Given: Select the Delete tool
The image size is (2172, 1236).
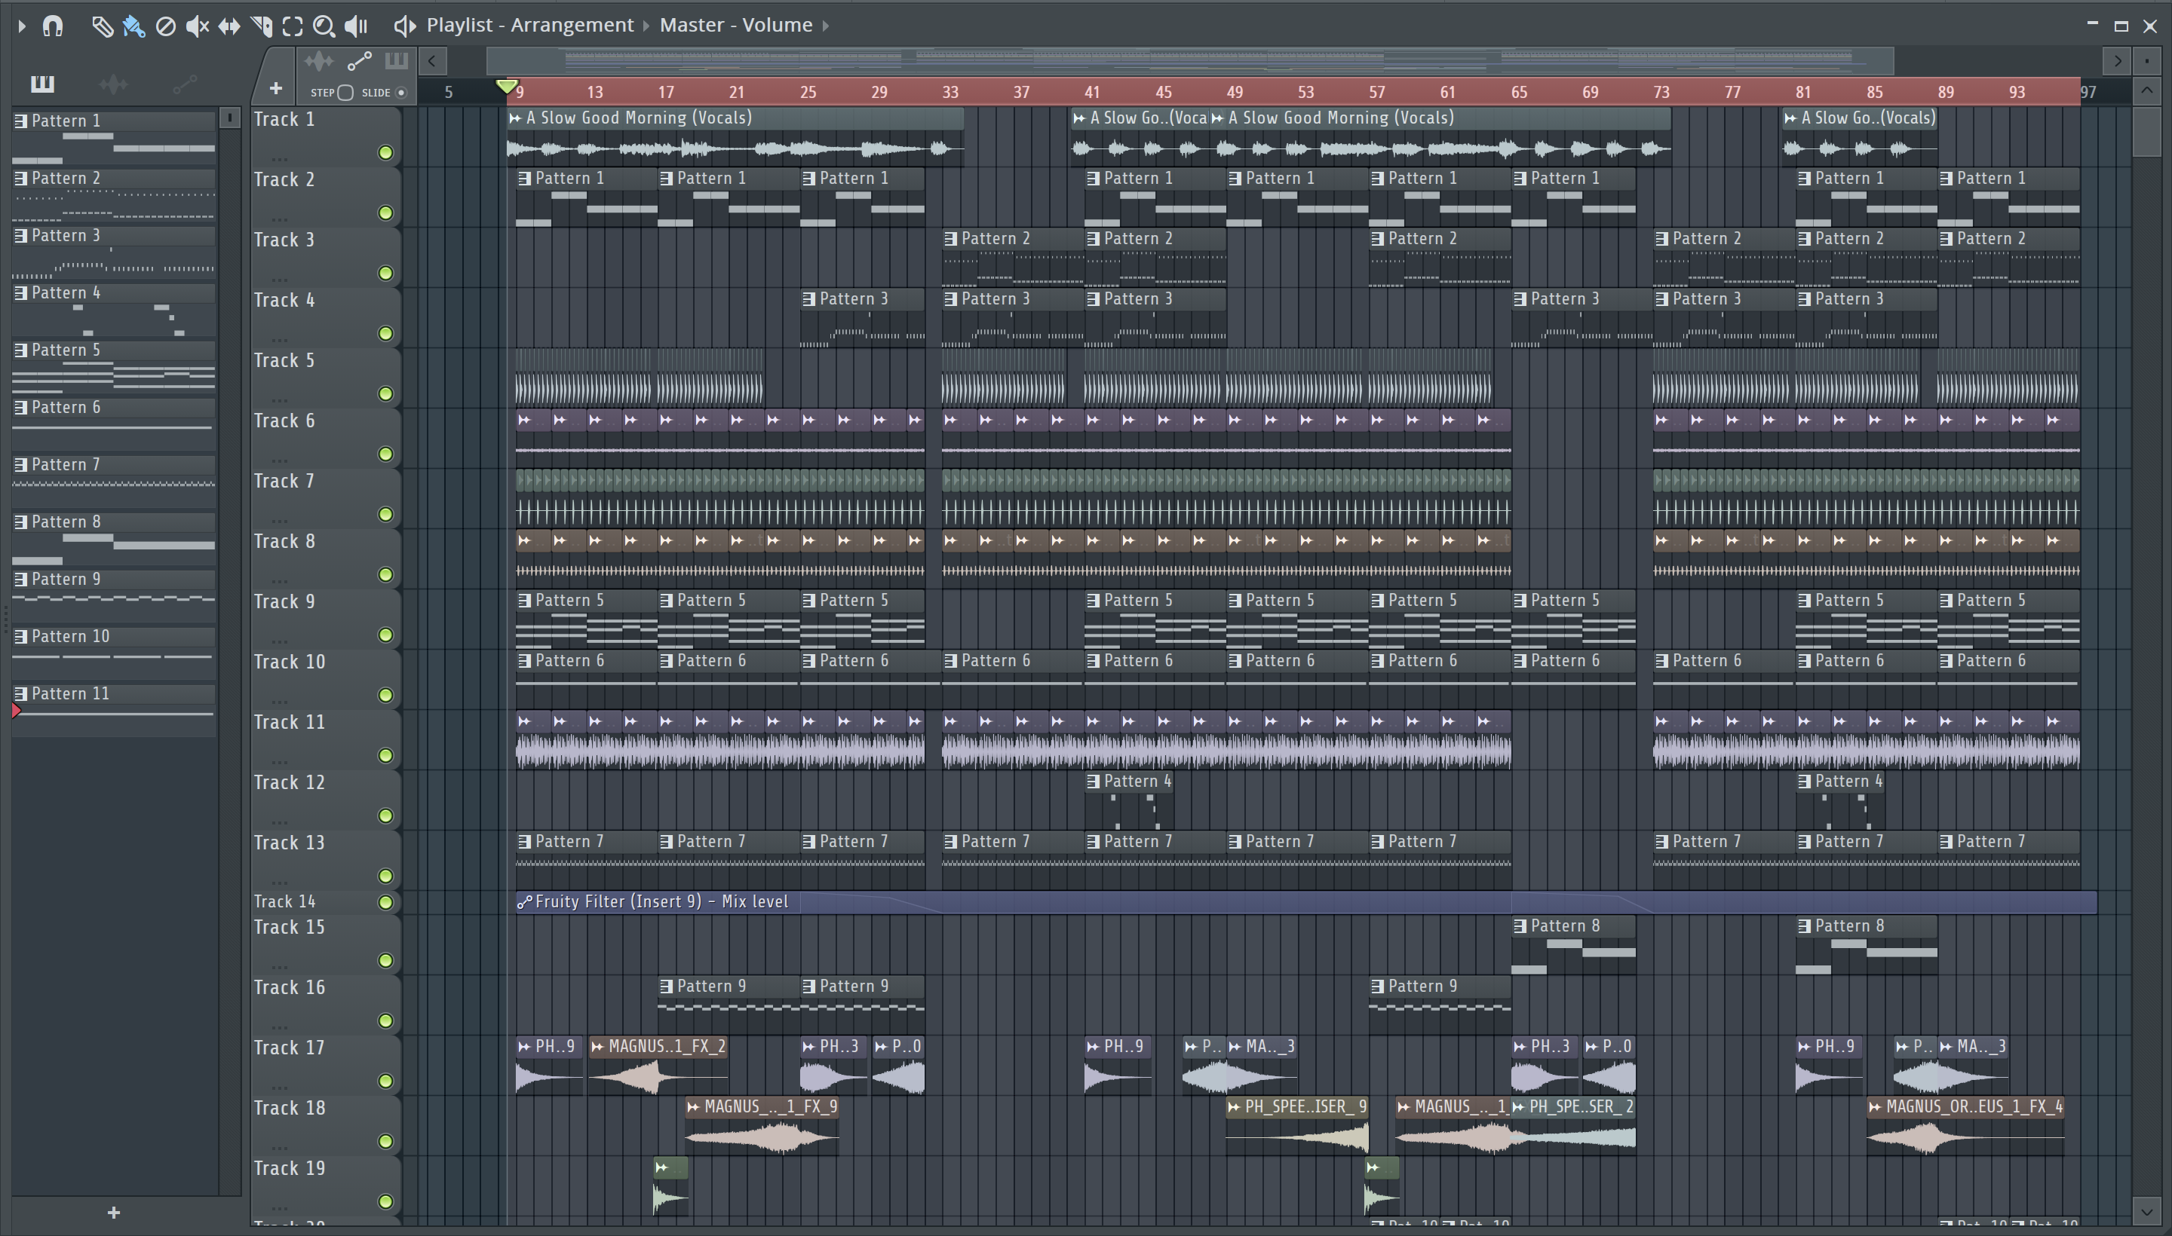Looking at the screenshot, I should (166, 26).
